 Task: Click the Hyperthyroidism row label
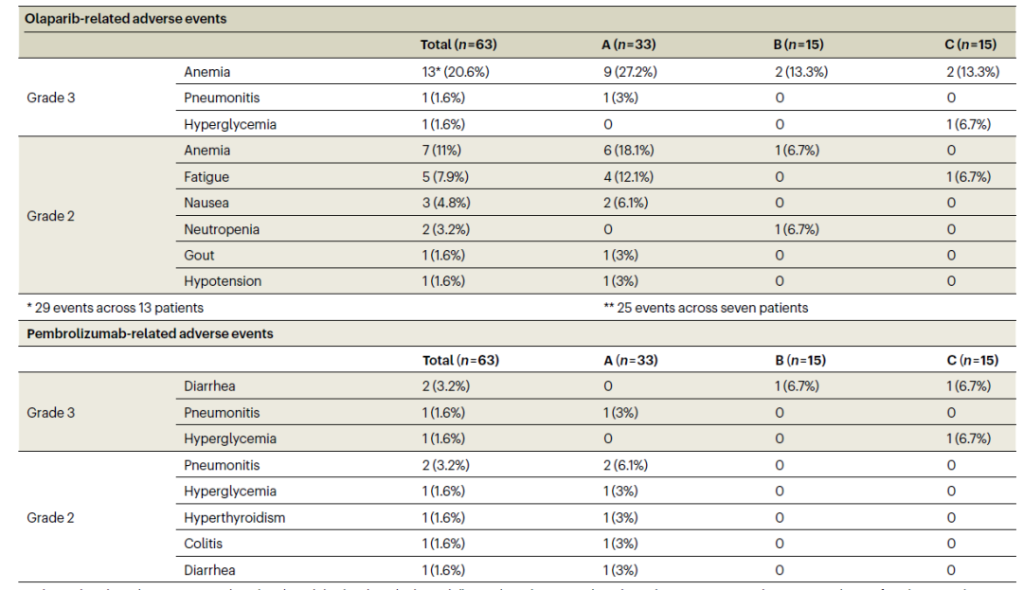(235, 518)
